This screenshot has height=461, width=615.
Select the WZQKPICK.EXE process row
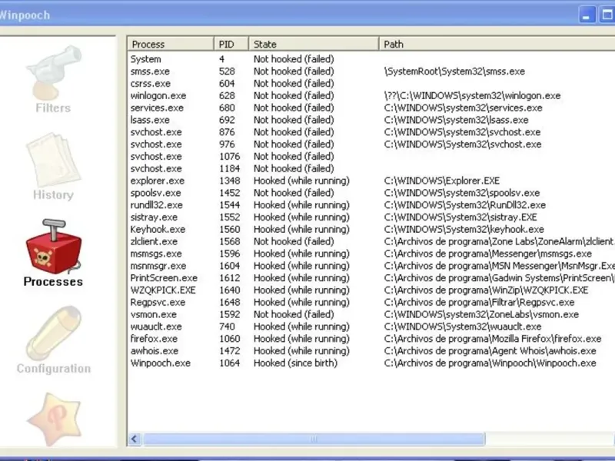click(x=371, y=290)
